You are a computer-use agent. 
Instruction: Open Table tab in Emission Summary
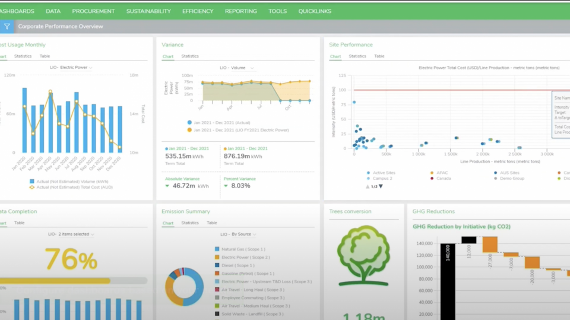tap(211, 223)
